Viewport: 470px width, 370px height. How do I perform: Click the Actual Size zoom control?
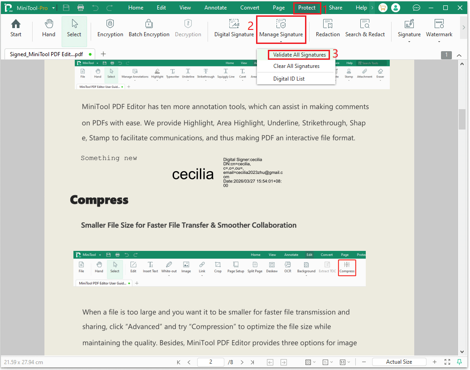point(399,361)
